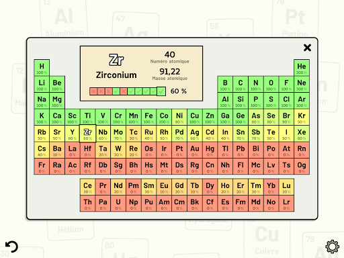Select the Seaborgium (Sg) cell
This screenshot has height=258, width=344.
tap(118, 167)
